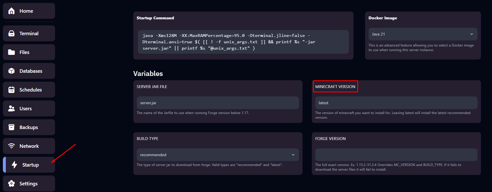Click the Settings gear icon
Image resolution: width=492 pixels, height=192 pixels.
[x=11, y=184]
